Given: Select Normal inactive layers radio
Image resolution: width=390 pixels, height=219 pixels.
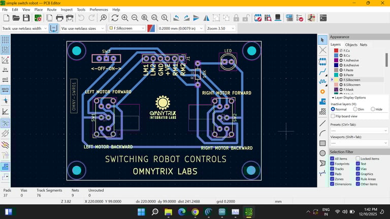Looking at the screenshot, I should pos(333,109).
